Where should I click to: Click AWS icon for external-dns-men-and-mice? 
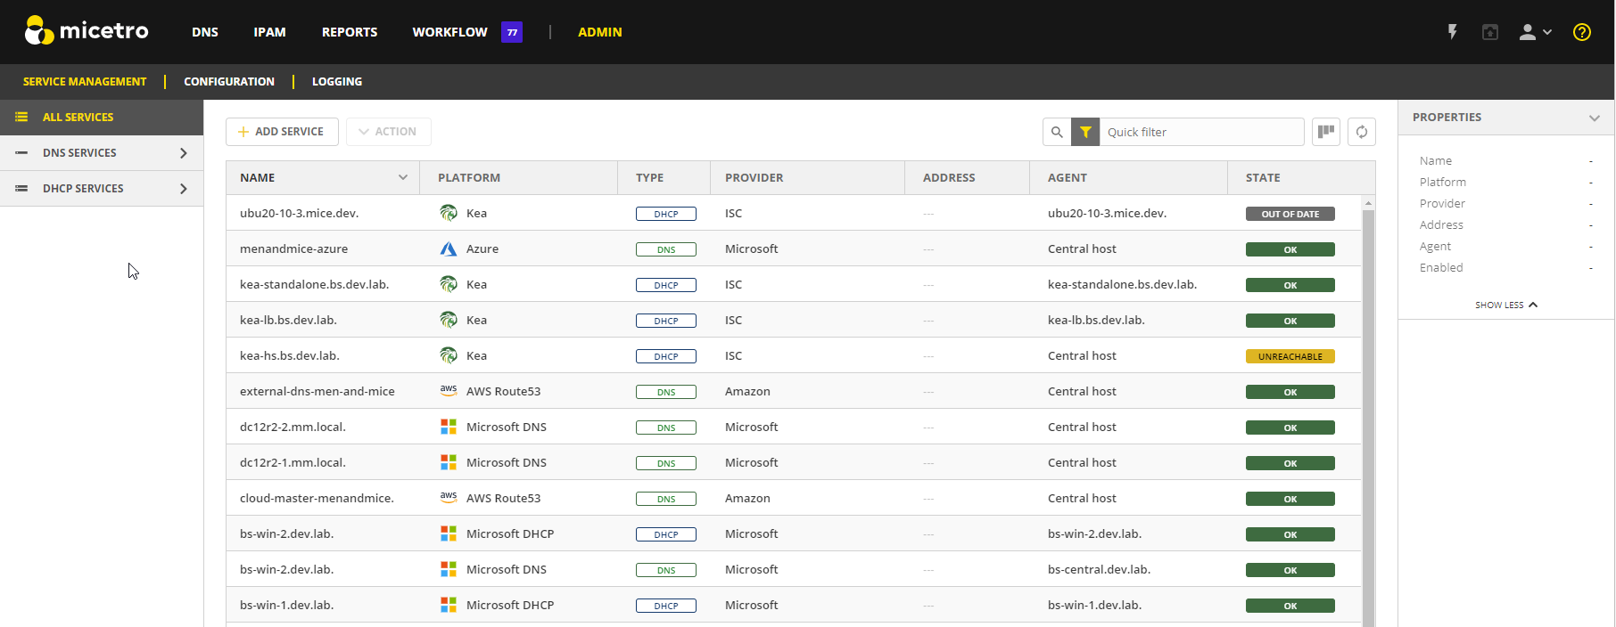[449, 391]
